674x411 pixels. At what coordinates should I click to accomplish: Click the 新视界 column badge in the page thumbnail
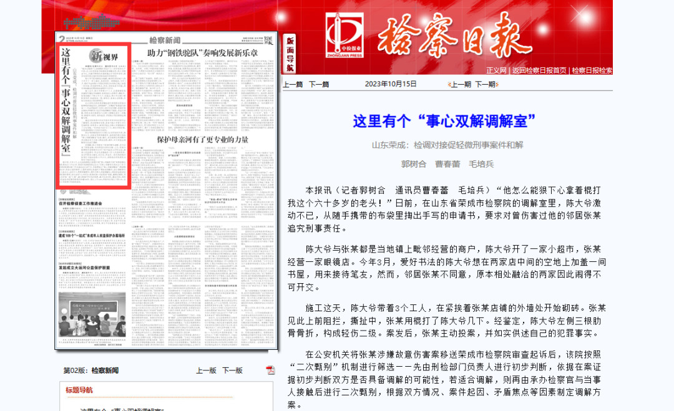coord(104,56)
